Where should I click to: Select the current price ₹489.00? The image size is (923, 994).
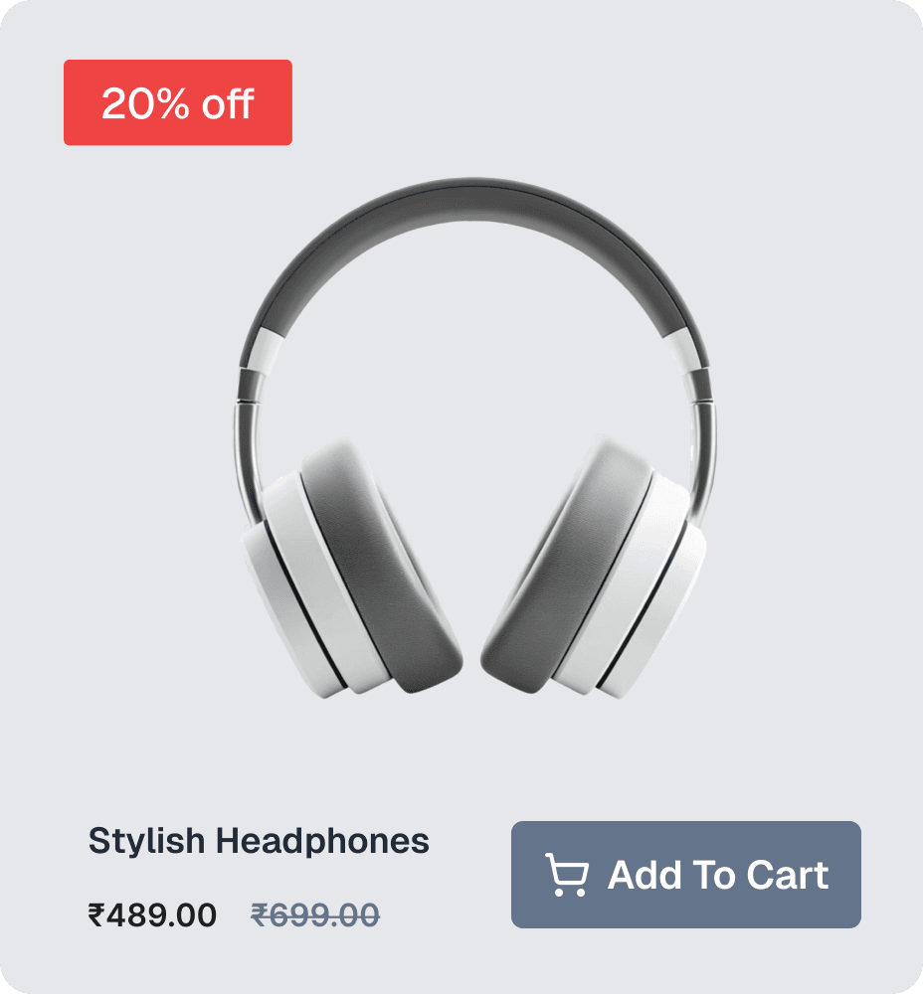point(152,915)
